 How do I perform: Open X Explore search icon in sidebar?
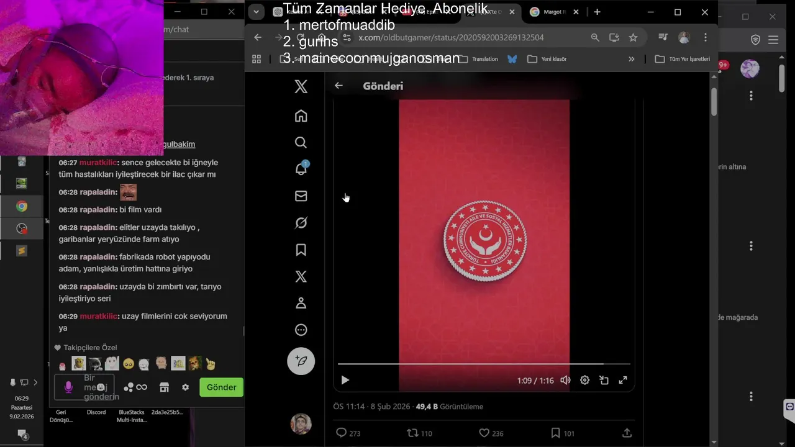click(301, 143)
